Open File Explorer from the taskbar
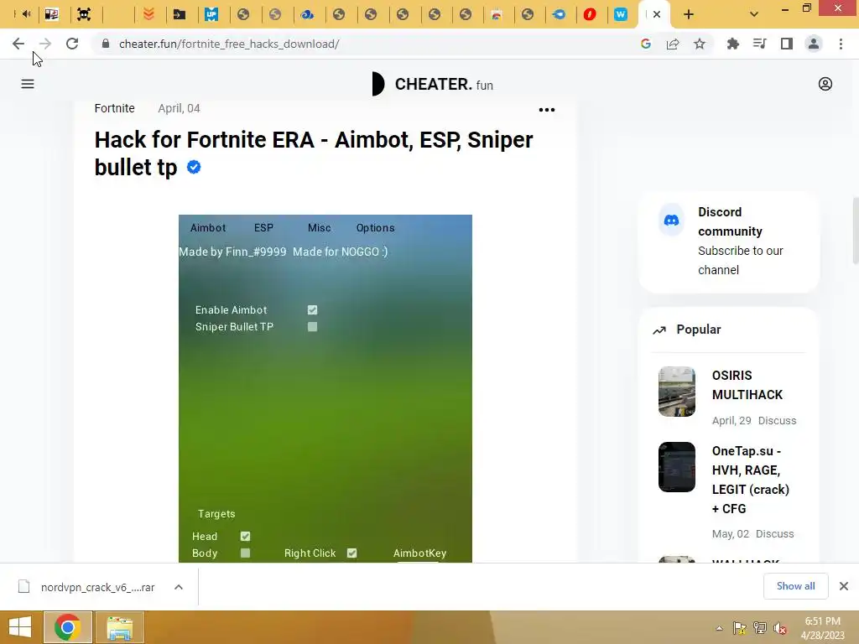Image resolution: width=859 pixels, height=644 pixels. coord(119,627)
